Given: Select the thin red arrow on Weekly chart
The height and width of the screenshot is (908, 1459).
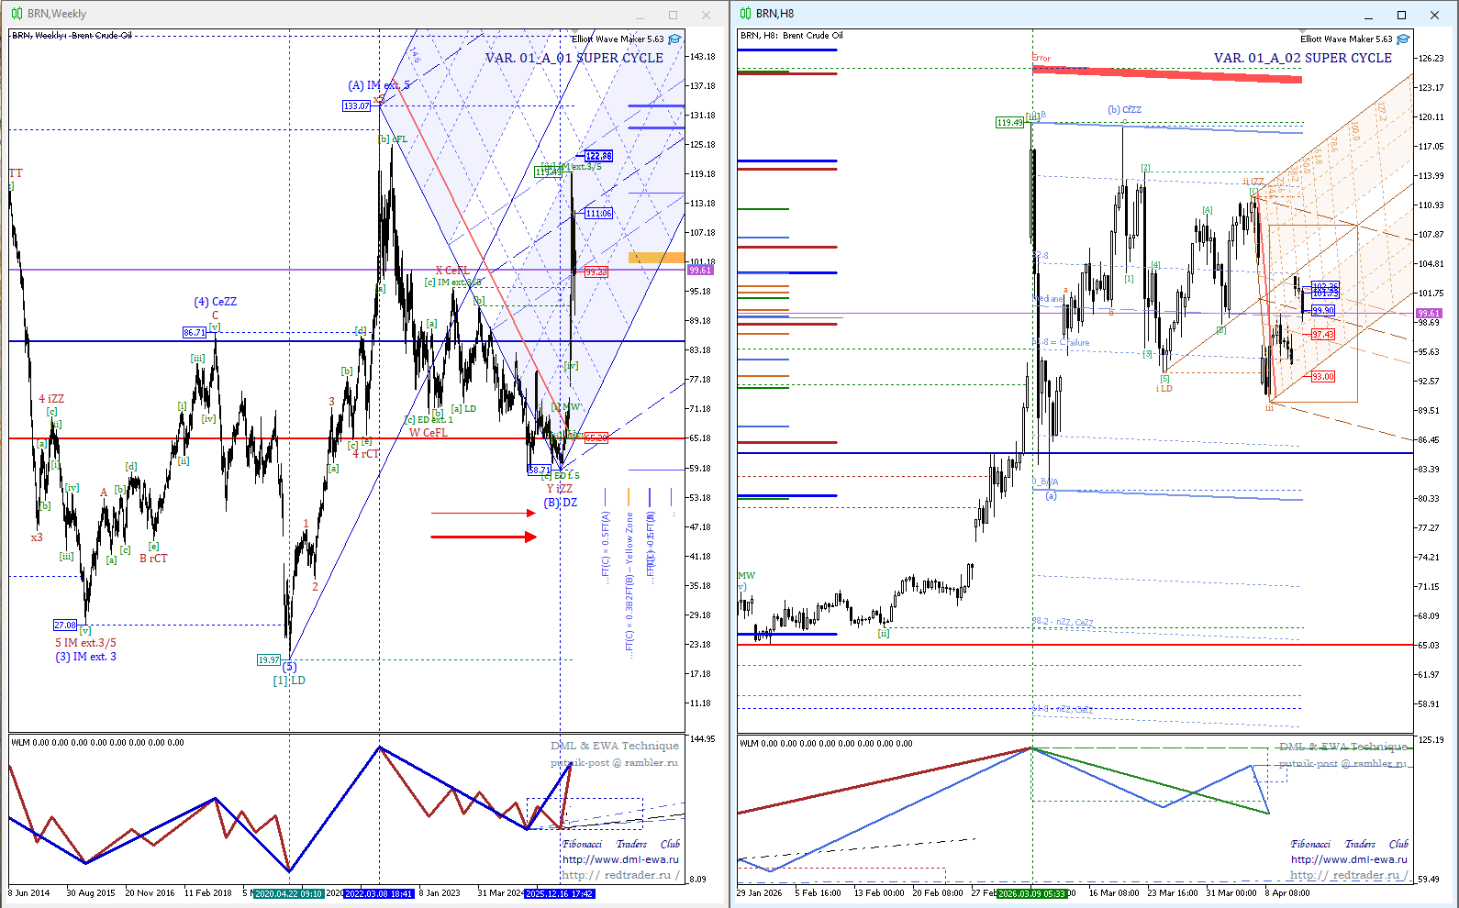Looking at the screenshot, I should point(484,514).
